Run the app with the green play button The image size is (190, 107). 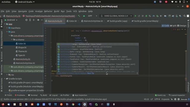tap(135, 16)
